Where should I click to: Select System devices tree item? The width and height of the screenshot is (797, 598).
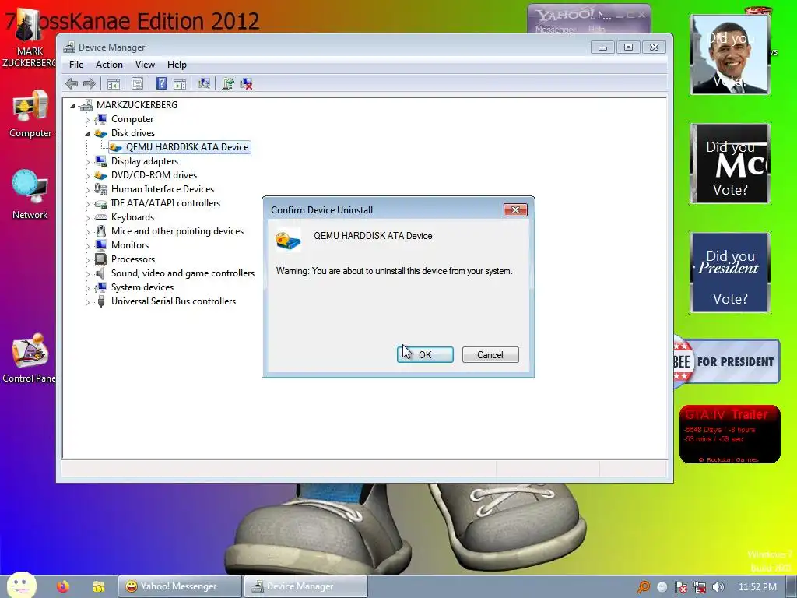coord(142,287)
